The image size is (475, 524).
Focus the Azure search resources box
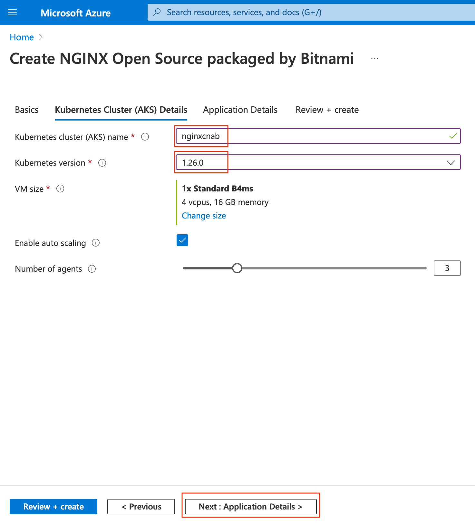311,12
